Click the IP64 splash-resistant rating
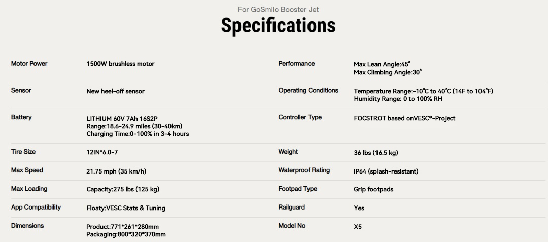This screenshot has width=548, height=242. point(386,171)
